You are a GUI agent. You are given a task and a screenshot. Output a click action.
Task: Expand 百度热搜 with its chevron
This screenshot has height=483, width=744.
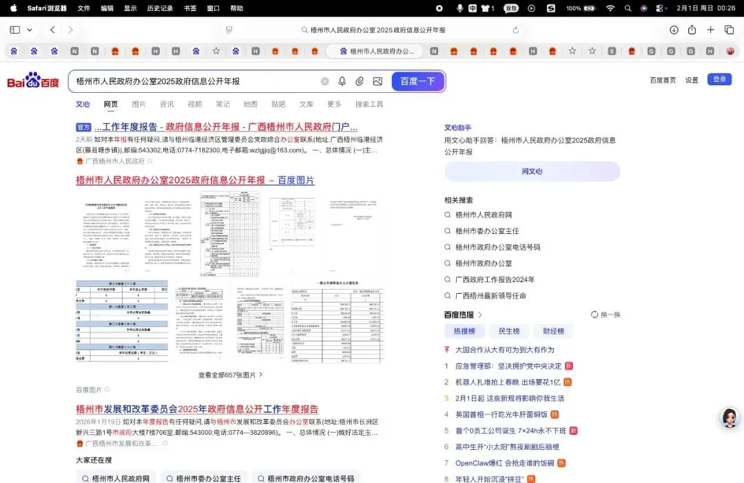[480, 314]
